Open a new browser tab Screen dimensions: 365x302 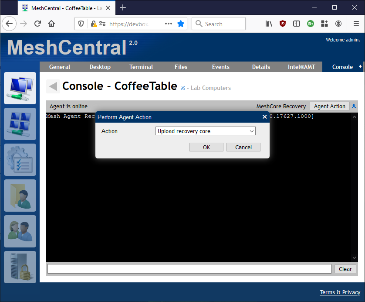click(123, 8)
